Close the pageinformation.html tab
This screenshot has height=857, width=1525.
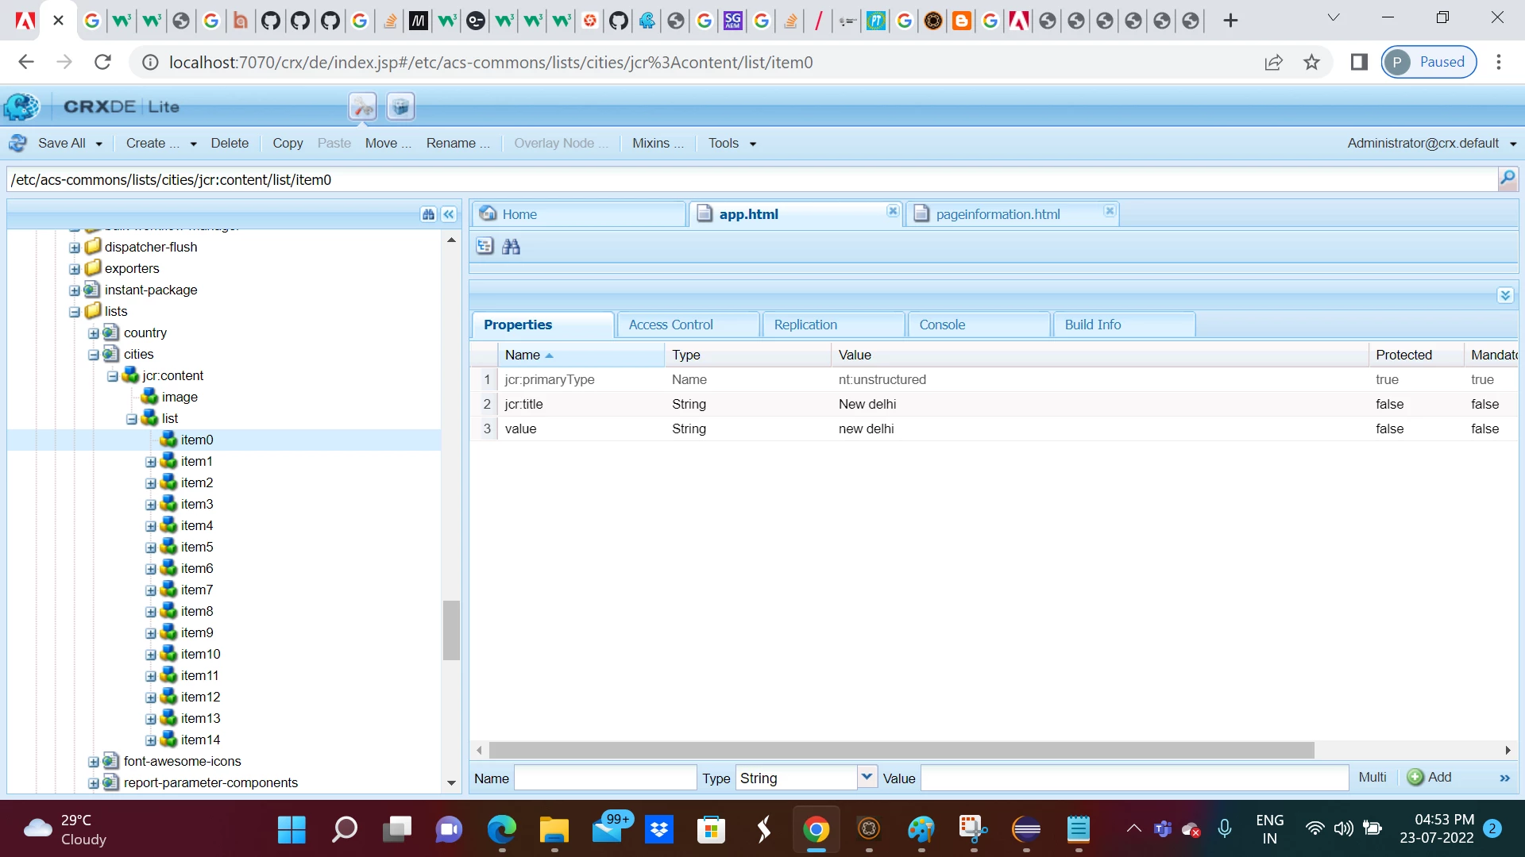tap(1110, 211)
